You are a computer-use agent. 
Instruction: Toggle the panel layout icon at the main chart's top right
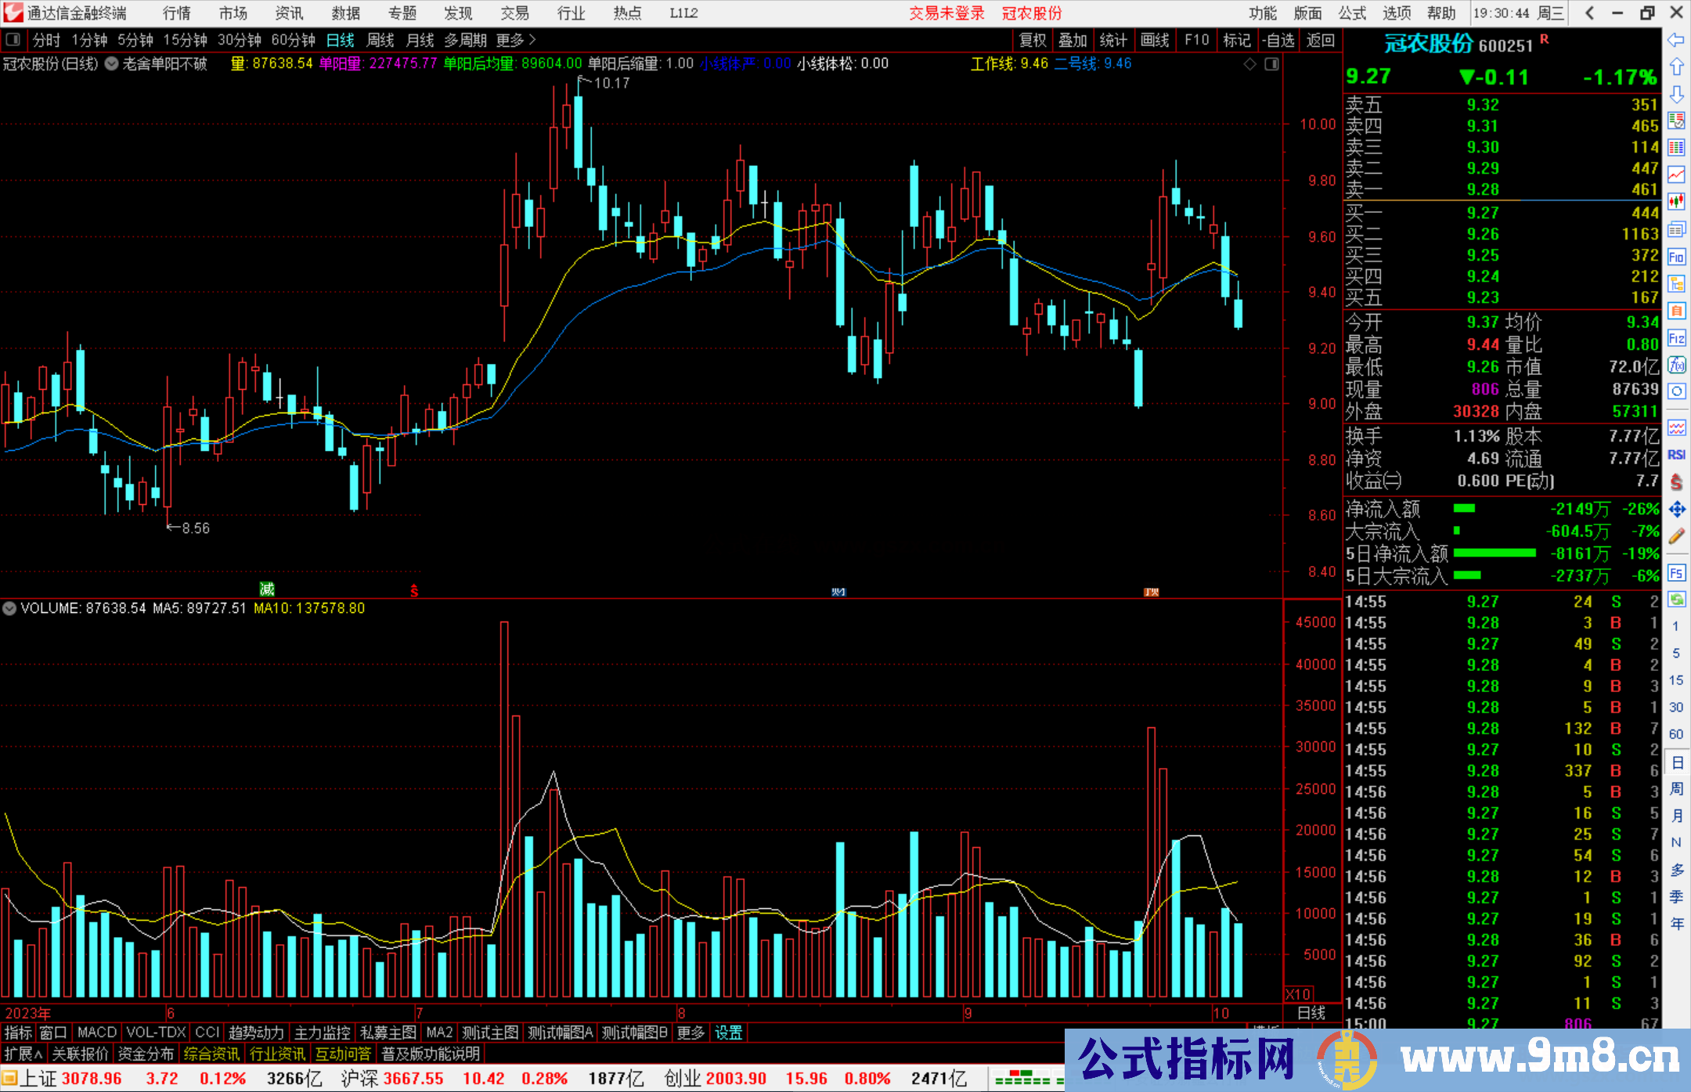point(1271,64)
